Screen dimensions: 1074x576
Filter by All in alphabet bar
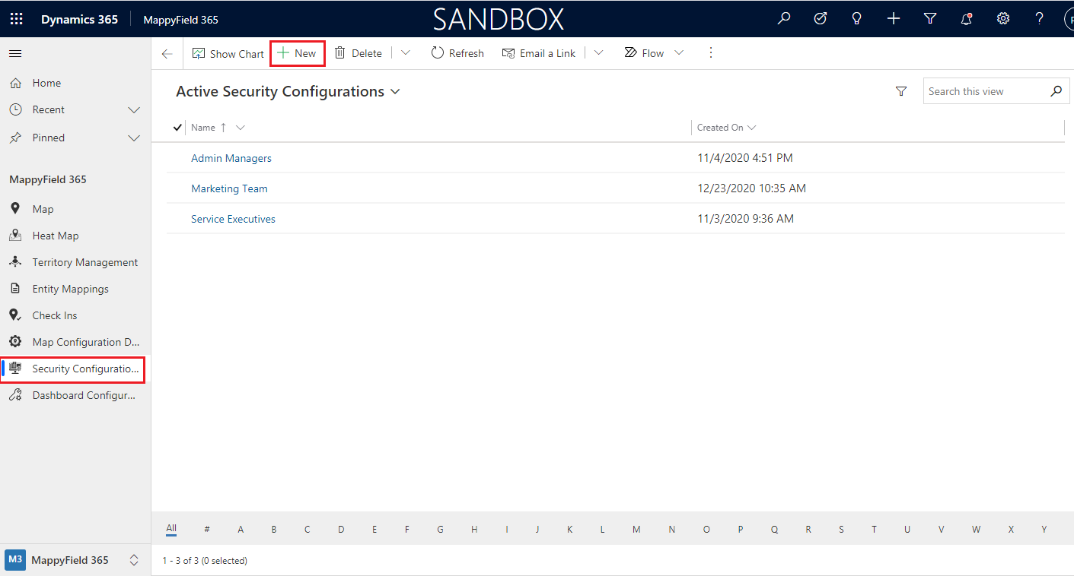pos(171,529)
